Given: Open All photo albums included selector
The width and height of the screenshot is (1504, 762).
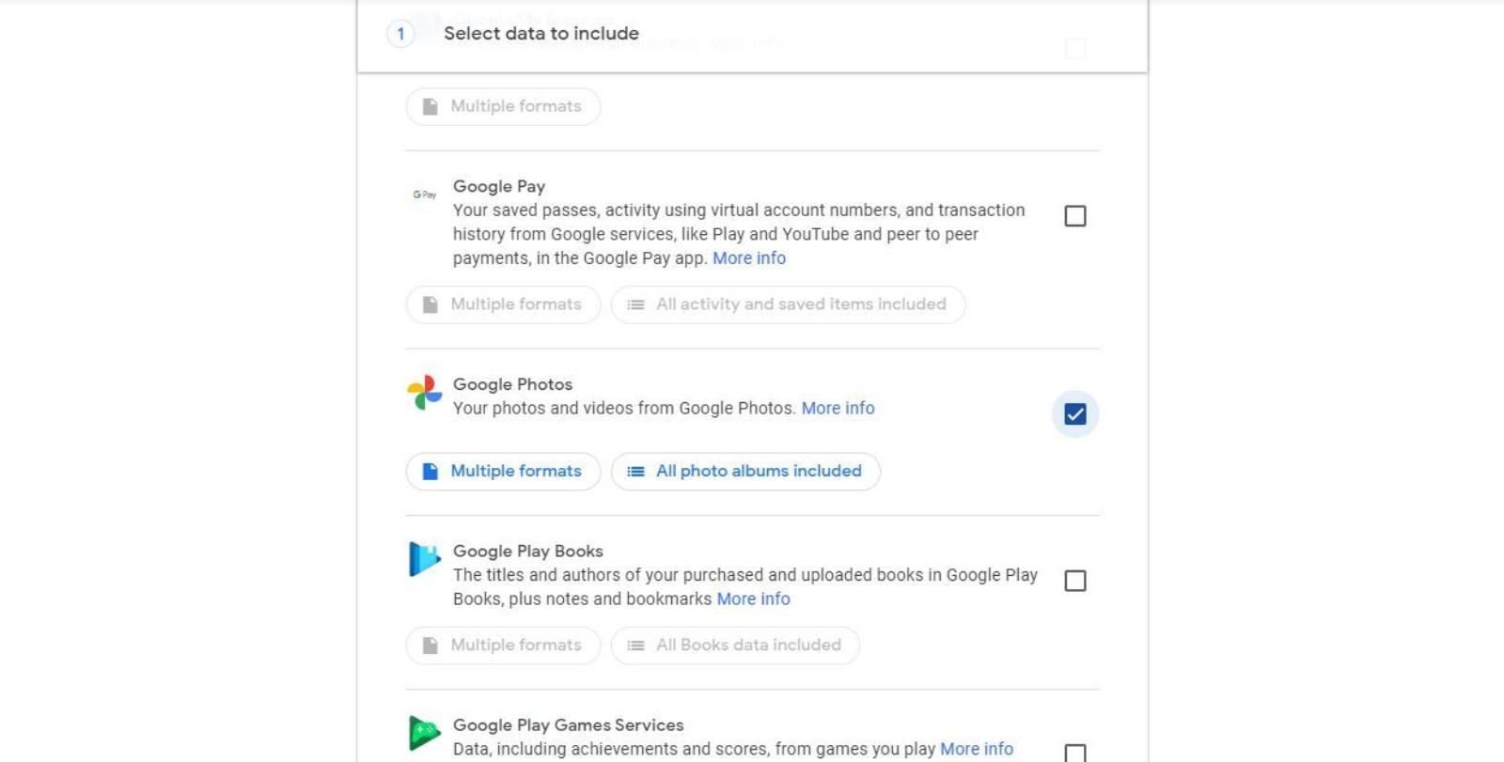Looking at the screenshot, I should (745, 471).
